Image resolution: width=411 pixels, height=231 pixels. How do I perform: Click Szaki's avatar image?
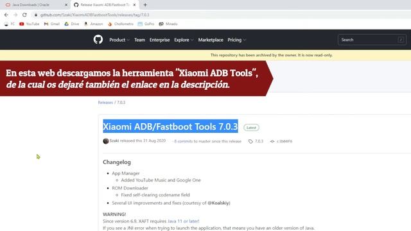(105, 141)
